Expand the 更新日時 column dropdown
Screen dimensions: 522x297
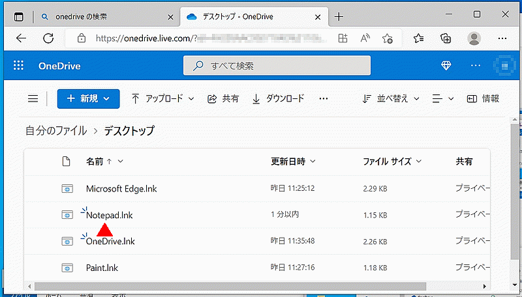[313, 162]
